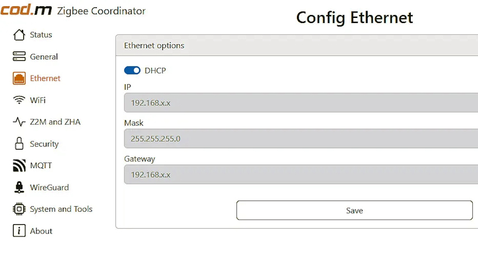Viewport: 478px width, 260px height.
Task: Open System and Tools chip icon
Action: coord(19,209)
